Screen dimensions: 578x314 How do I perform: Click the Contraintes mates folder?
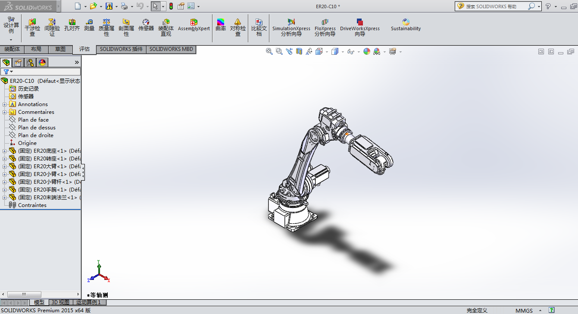pyautogui.click(x=32, y=205)
